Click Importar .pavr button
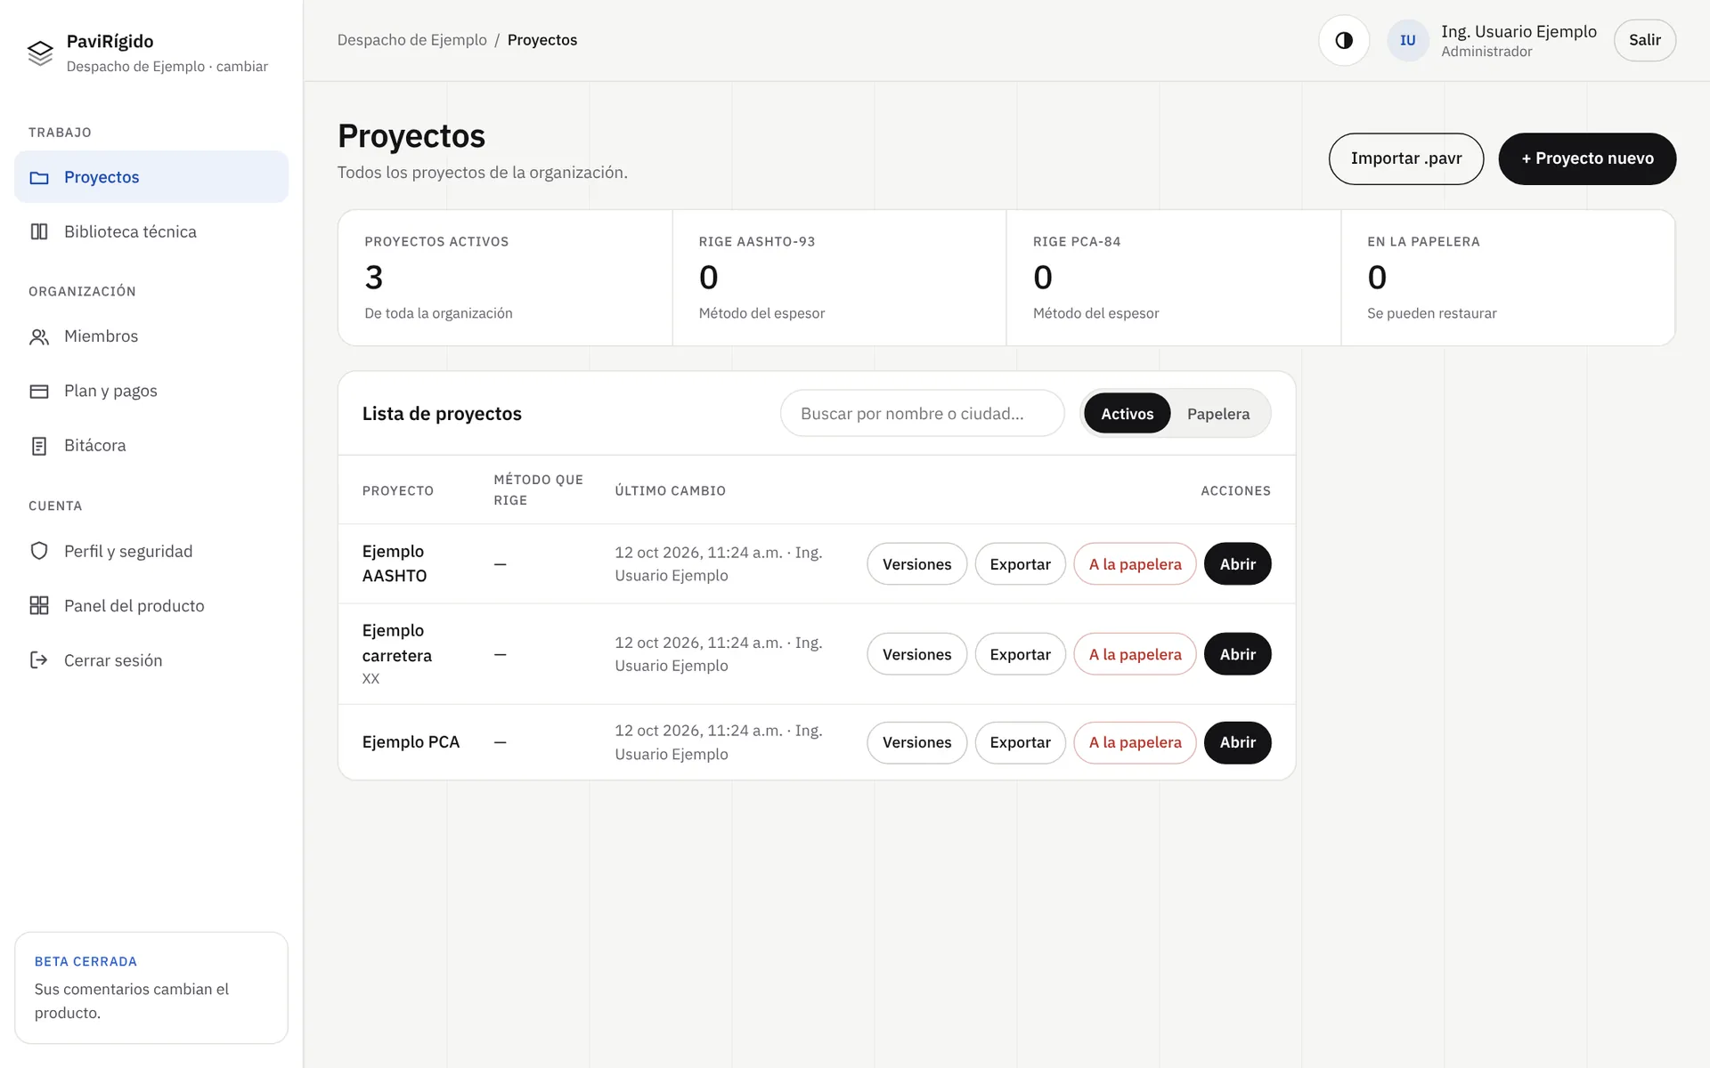The height and width of the screenshot is (1068, 1710). click(x=1405, y=158)
